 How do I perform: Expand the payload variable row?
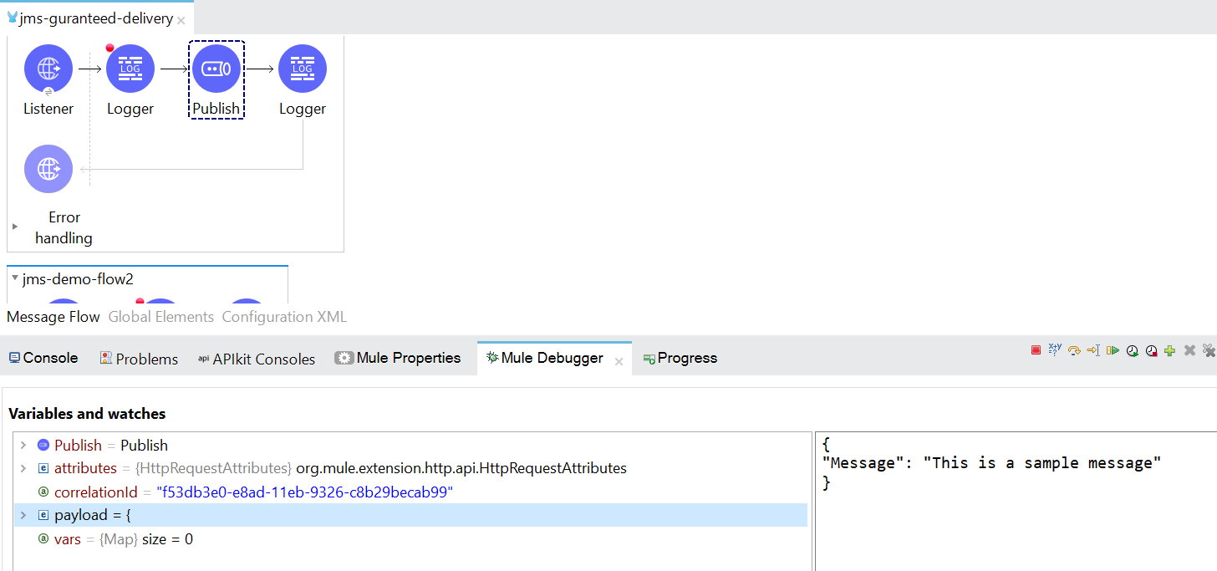coord(23,516)
